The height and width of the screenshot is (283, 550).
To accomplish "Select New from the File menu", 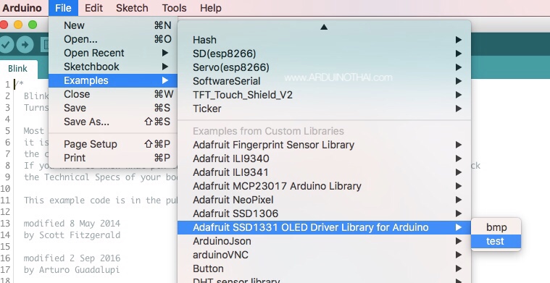I will (x=113, y=25).
